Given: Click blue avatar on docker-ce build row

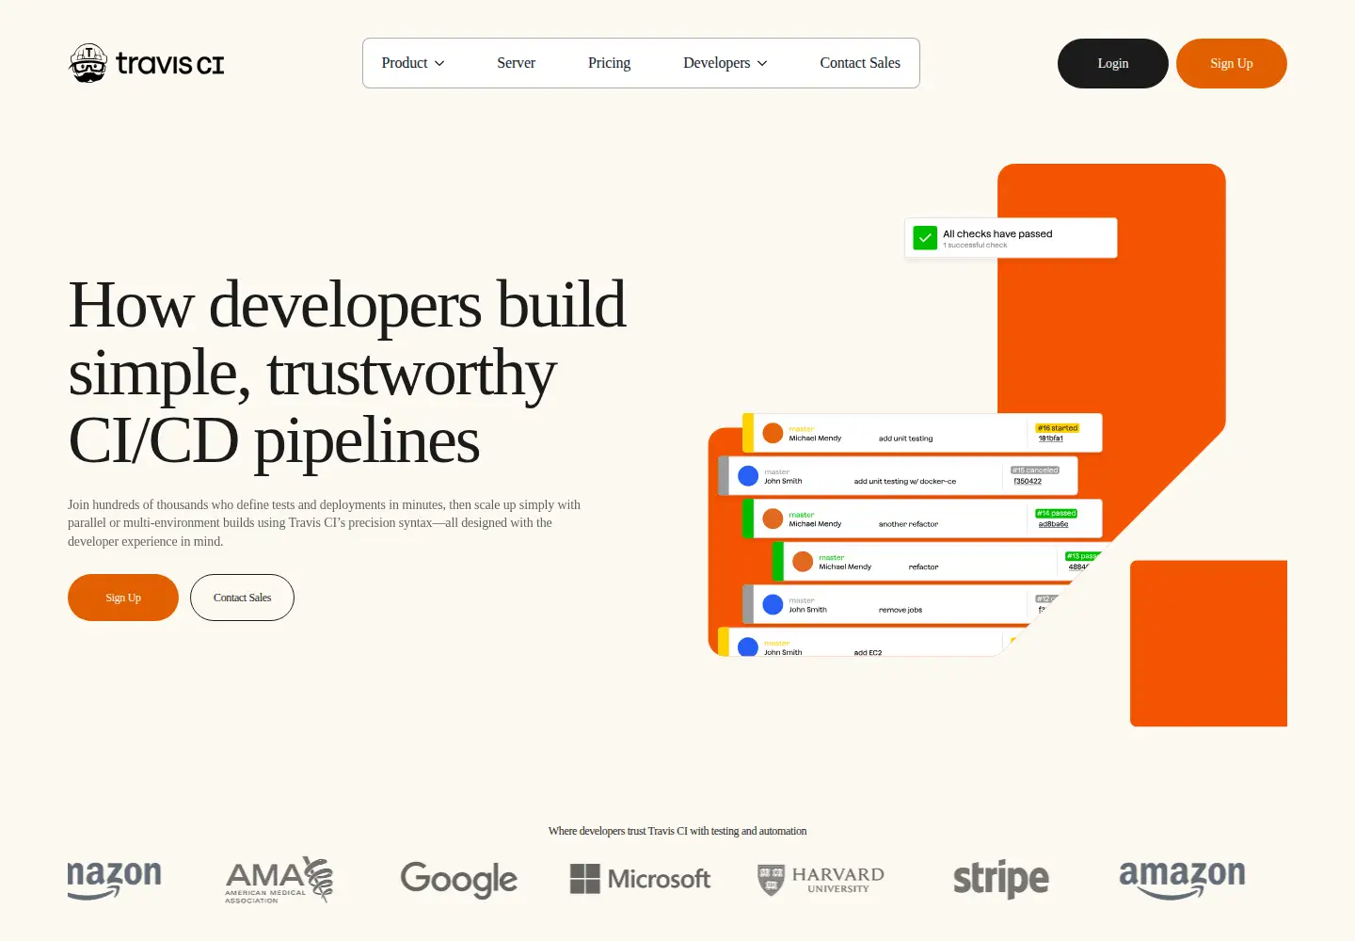Looking at the screenshot, I should (748, 476).
